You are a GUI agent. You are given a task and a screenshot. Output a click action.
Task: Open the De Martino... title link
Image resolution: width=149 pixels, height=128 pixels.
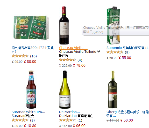(69, 112)
